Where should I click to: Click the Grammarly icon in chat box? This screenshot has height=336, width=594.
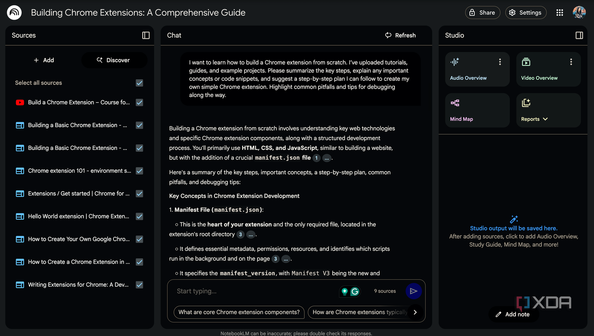(x=355, y=291)
